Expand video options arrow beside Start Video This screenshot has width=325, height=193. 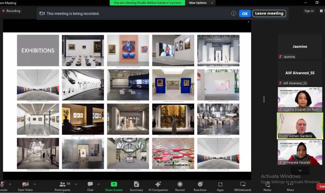tap(35, 184)
